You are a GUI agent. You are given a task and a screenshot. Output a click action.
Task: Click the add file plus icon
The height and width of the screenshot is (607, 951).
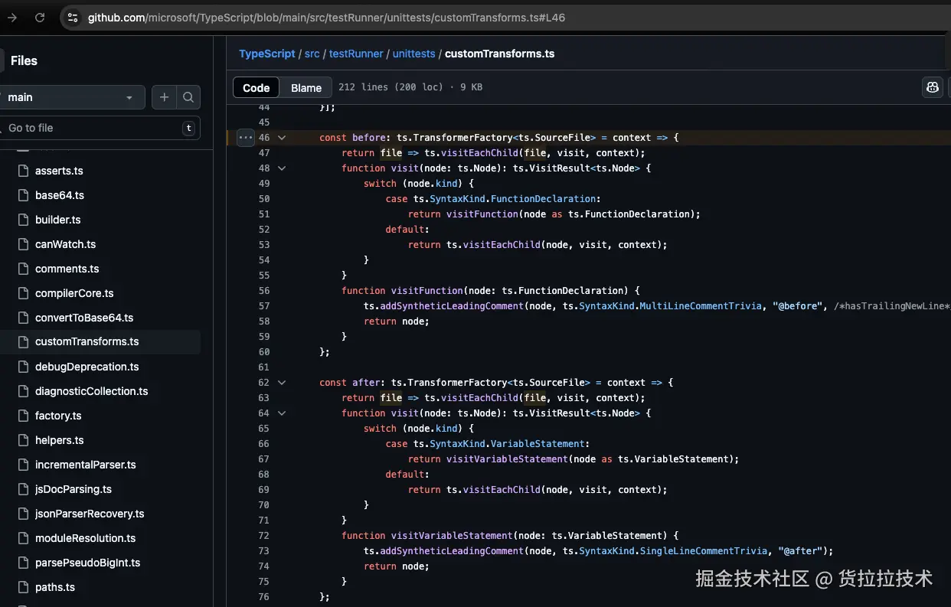[x=164, y=97]
